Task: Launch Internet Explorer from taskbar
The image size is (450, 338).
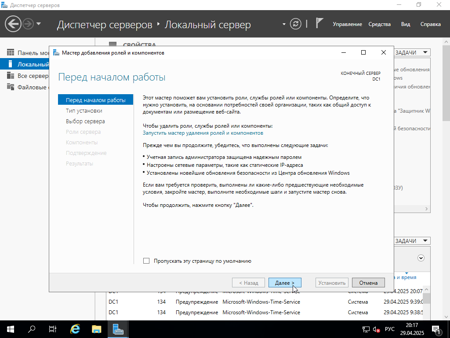Action: [75, 329]
